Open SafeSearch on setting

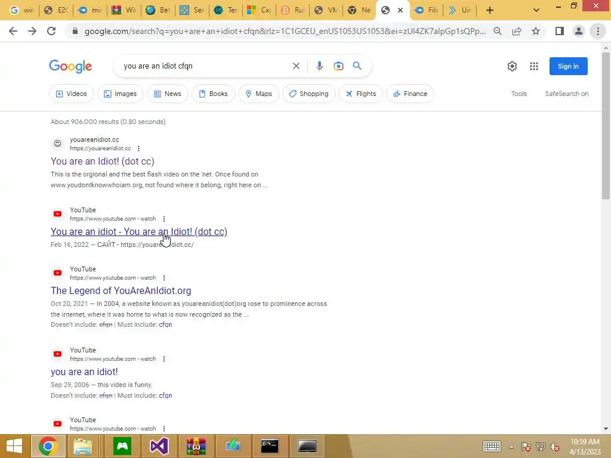pos(567,94)
